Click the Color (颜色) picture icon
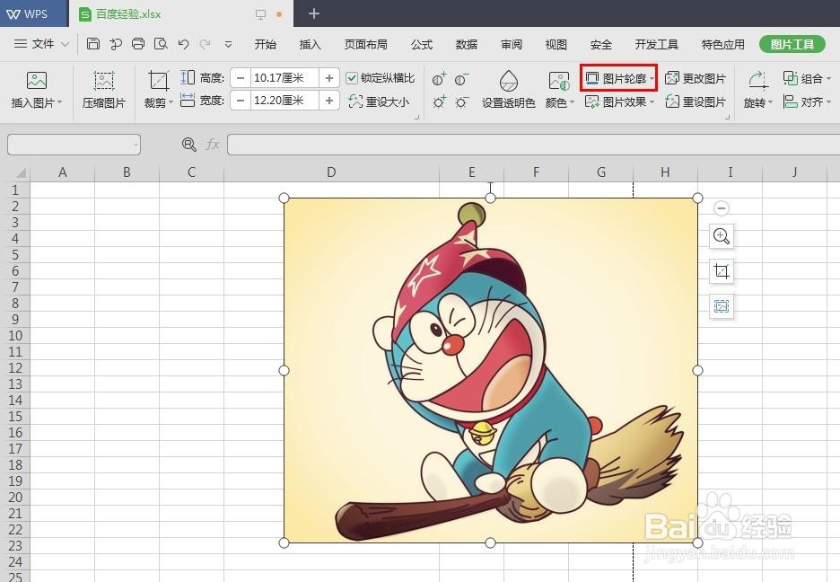This screenshot has width=840, height=582. coord(559,81)
